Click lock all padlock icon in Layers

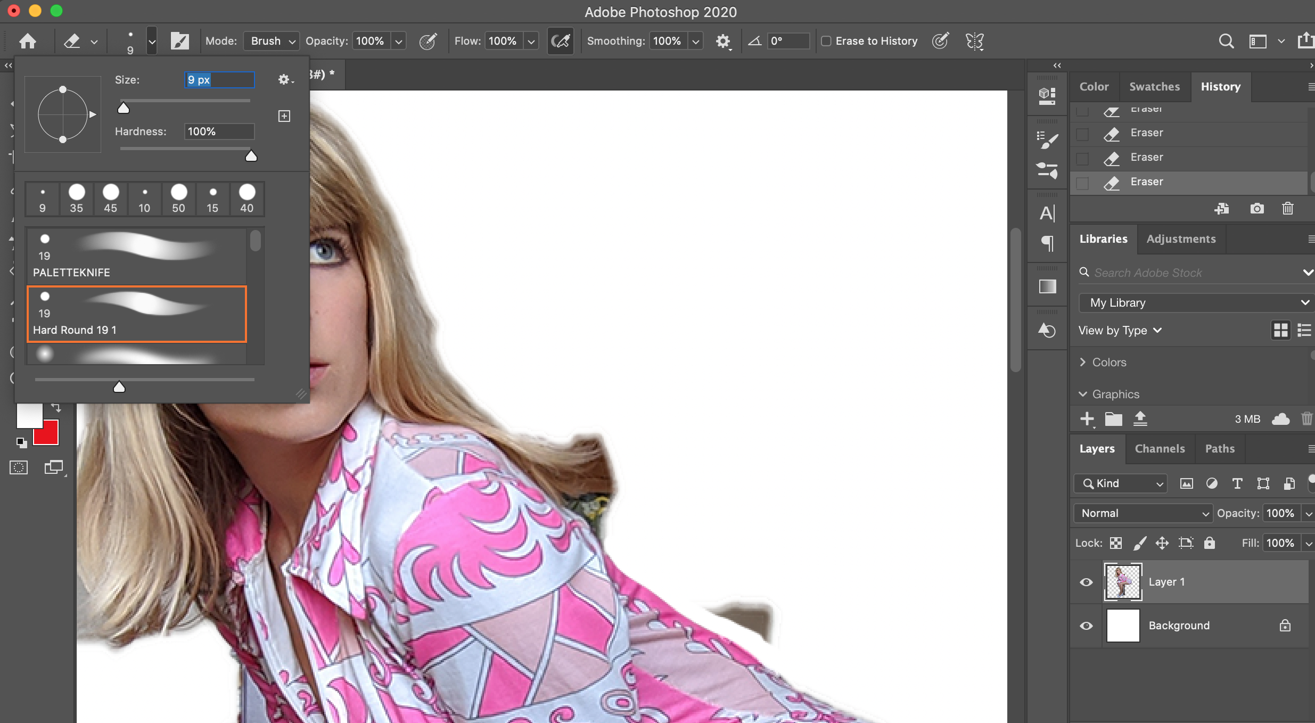click(x=1210, y=543)
